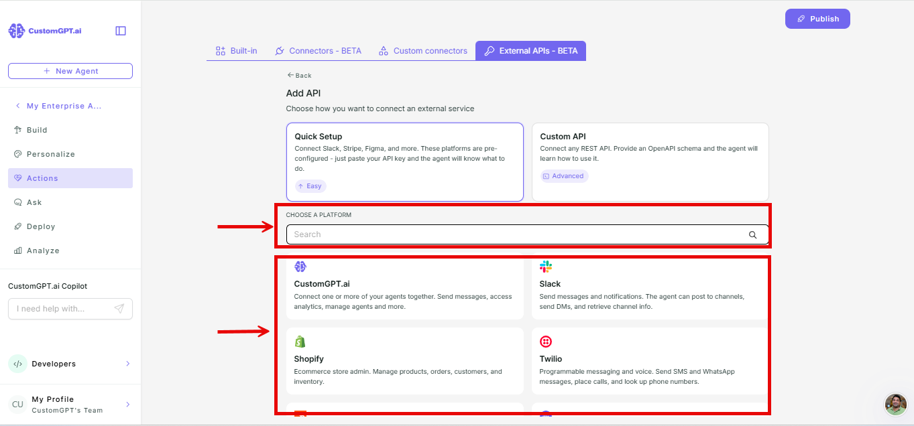Select the CustomGPT.ai platform card
Viewport: 914px width, 426px height.
coord(405,288)
